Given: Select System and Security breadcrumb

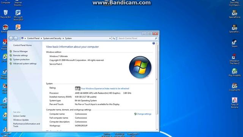Looking at the screenshot, I should tap(52, 38).
